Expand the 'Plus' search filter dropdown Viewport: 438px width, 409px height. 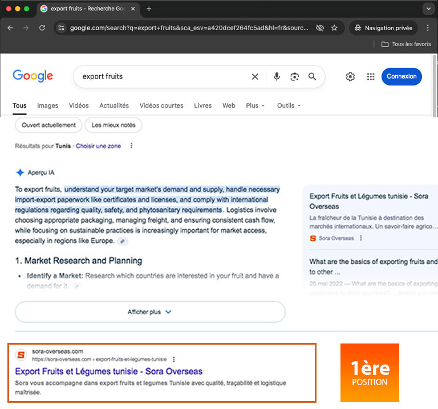[255, 105]
